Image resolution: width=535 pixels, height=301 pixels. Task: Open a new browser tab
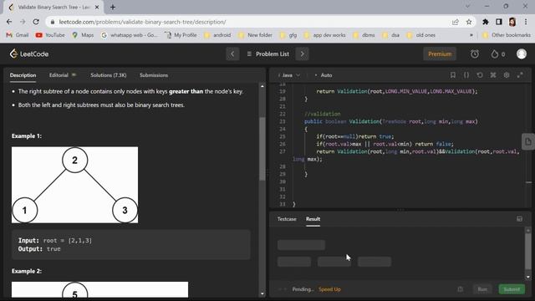click(x=113, y=7)
